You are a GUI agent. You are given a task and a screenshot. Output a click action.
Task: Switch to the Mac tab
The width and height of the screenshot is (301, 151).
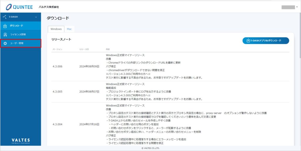69,29
